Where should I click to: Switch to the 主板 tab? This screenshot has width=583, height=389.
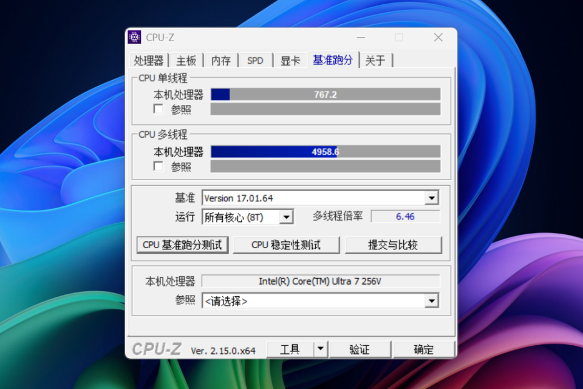pyautogui.click(x=186, y=61)
